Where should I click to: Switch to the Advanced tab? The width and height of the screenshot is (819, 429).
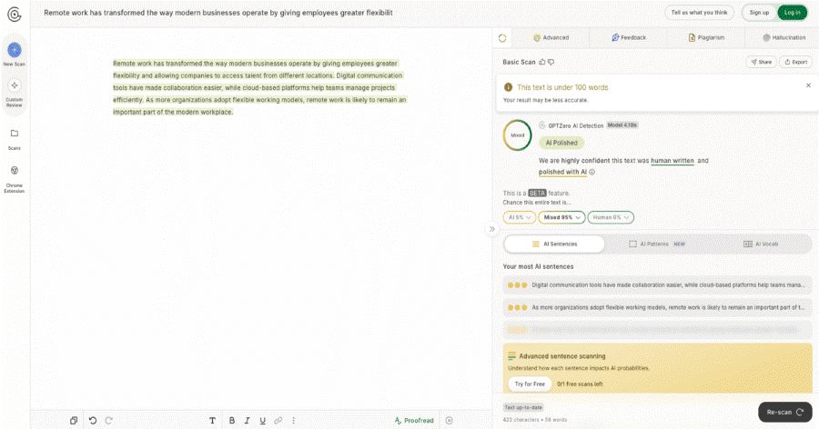pos(551,37)
